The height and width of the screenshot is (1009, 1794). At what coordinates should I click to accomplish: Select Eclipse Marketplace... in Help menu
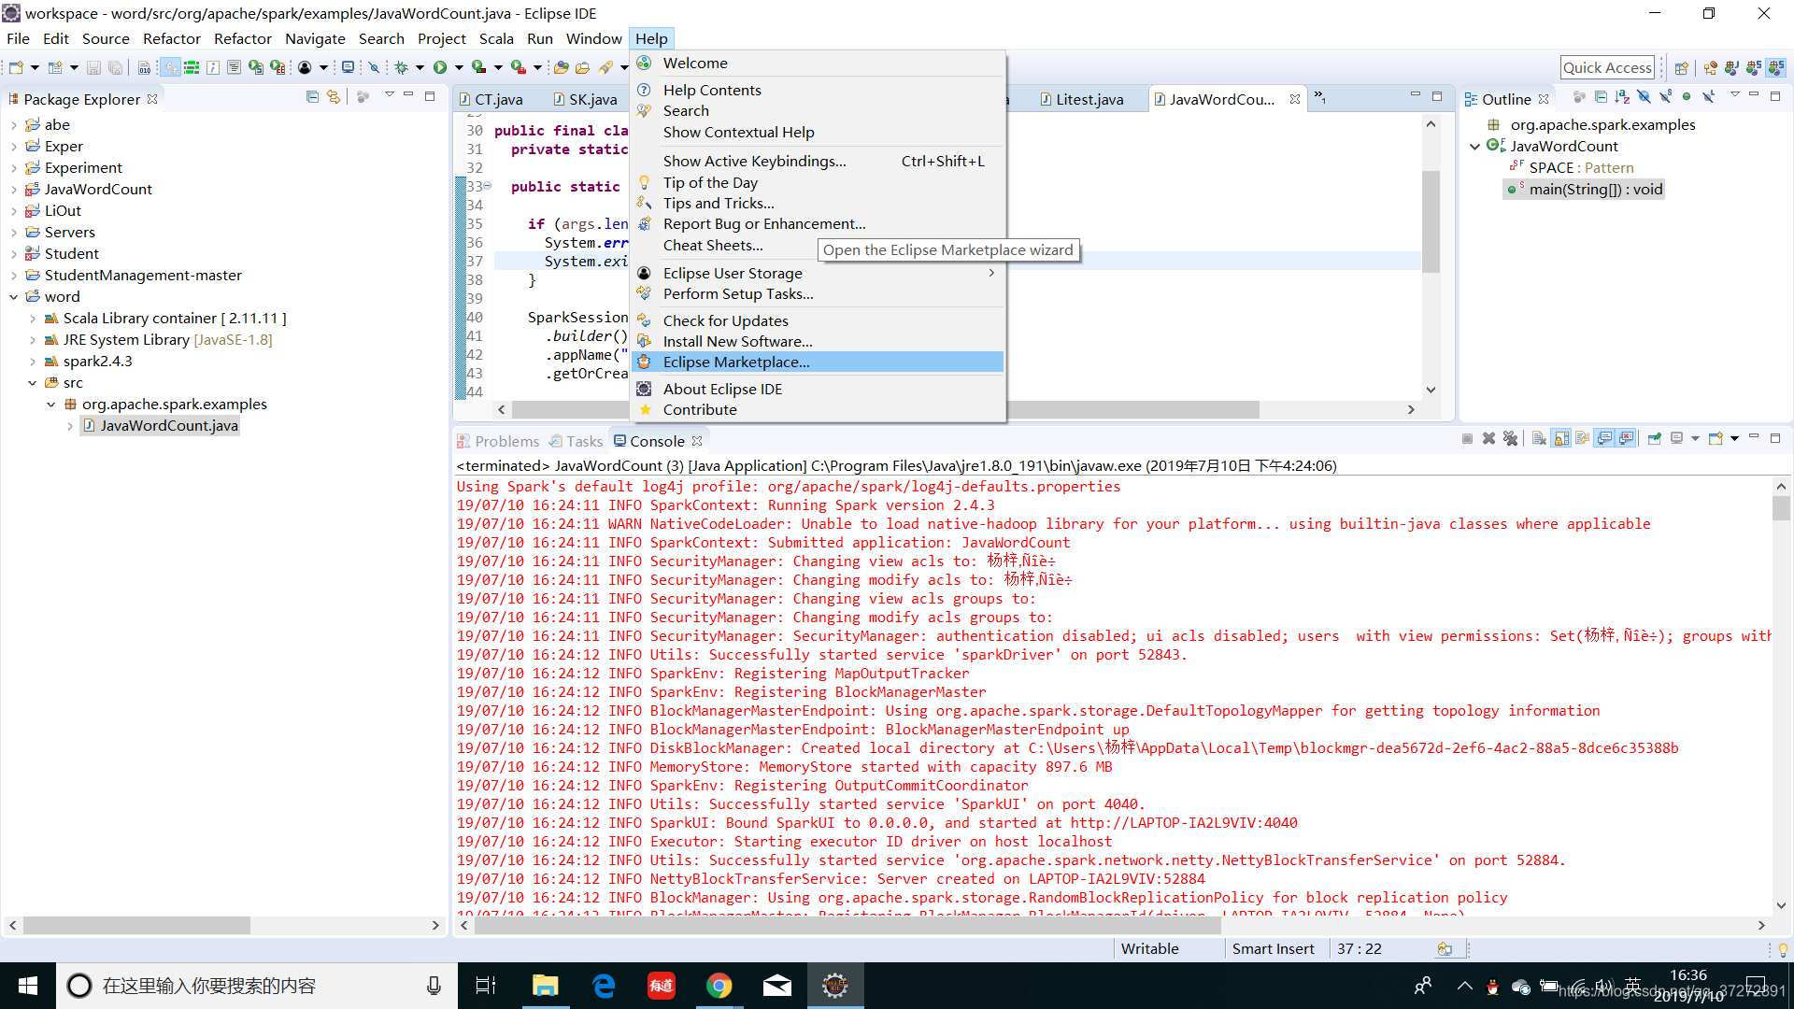(x=818, y=362)
